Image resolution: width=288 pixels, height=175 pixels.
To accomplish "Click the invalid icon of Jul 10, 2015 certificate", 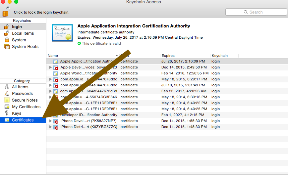I will click(x=56, y=85).
